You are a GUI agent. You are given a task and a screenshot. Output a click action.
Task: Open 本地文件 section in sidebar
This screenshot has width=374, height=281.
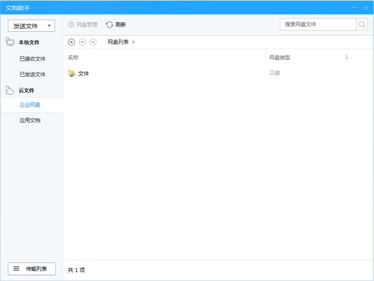[29, 42]
